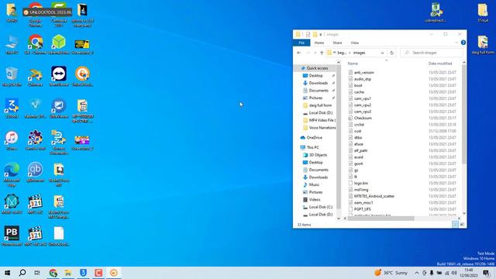Select the This PC desktop icon

pyautogui.click(x=12, y=44)
